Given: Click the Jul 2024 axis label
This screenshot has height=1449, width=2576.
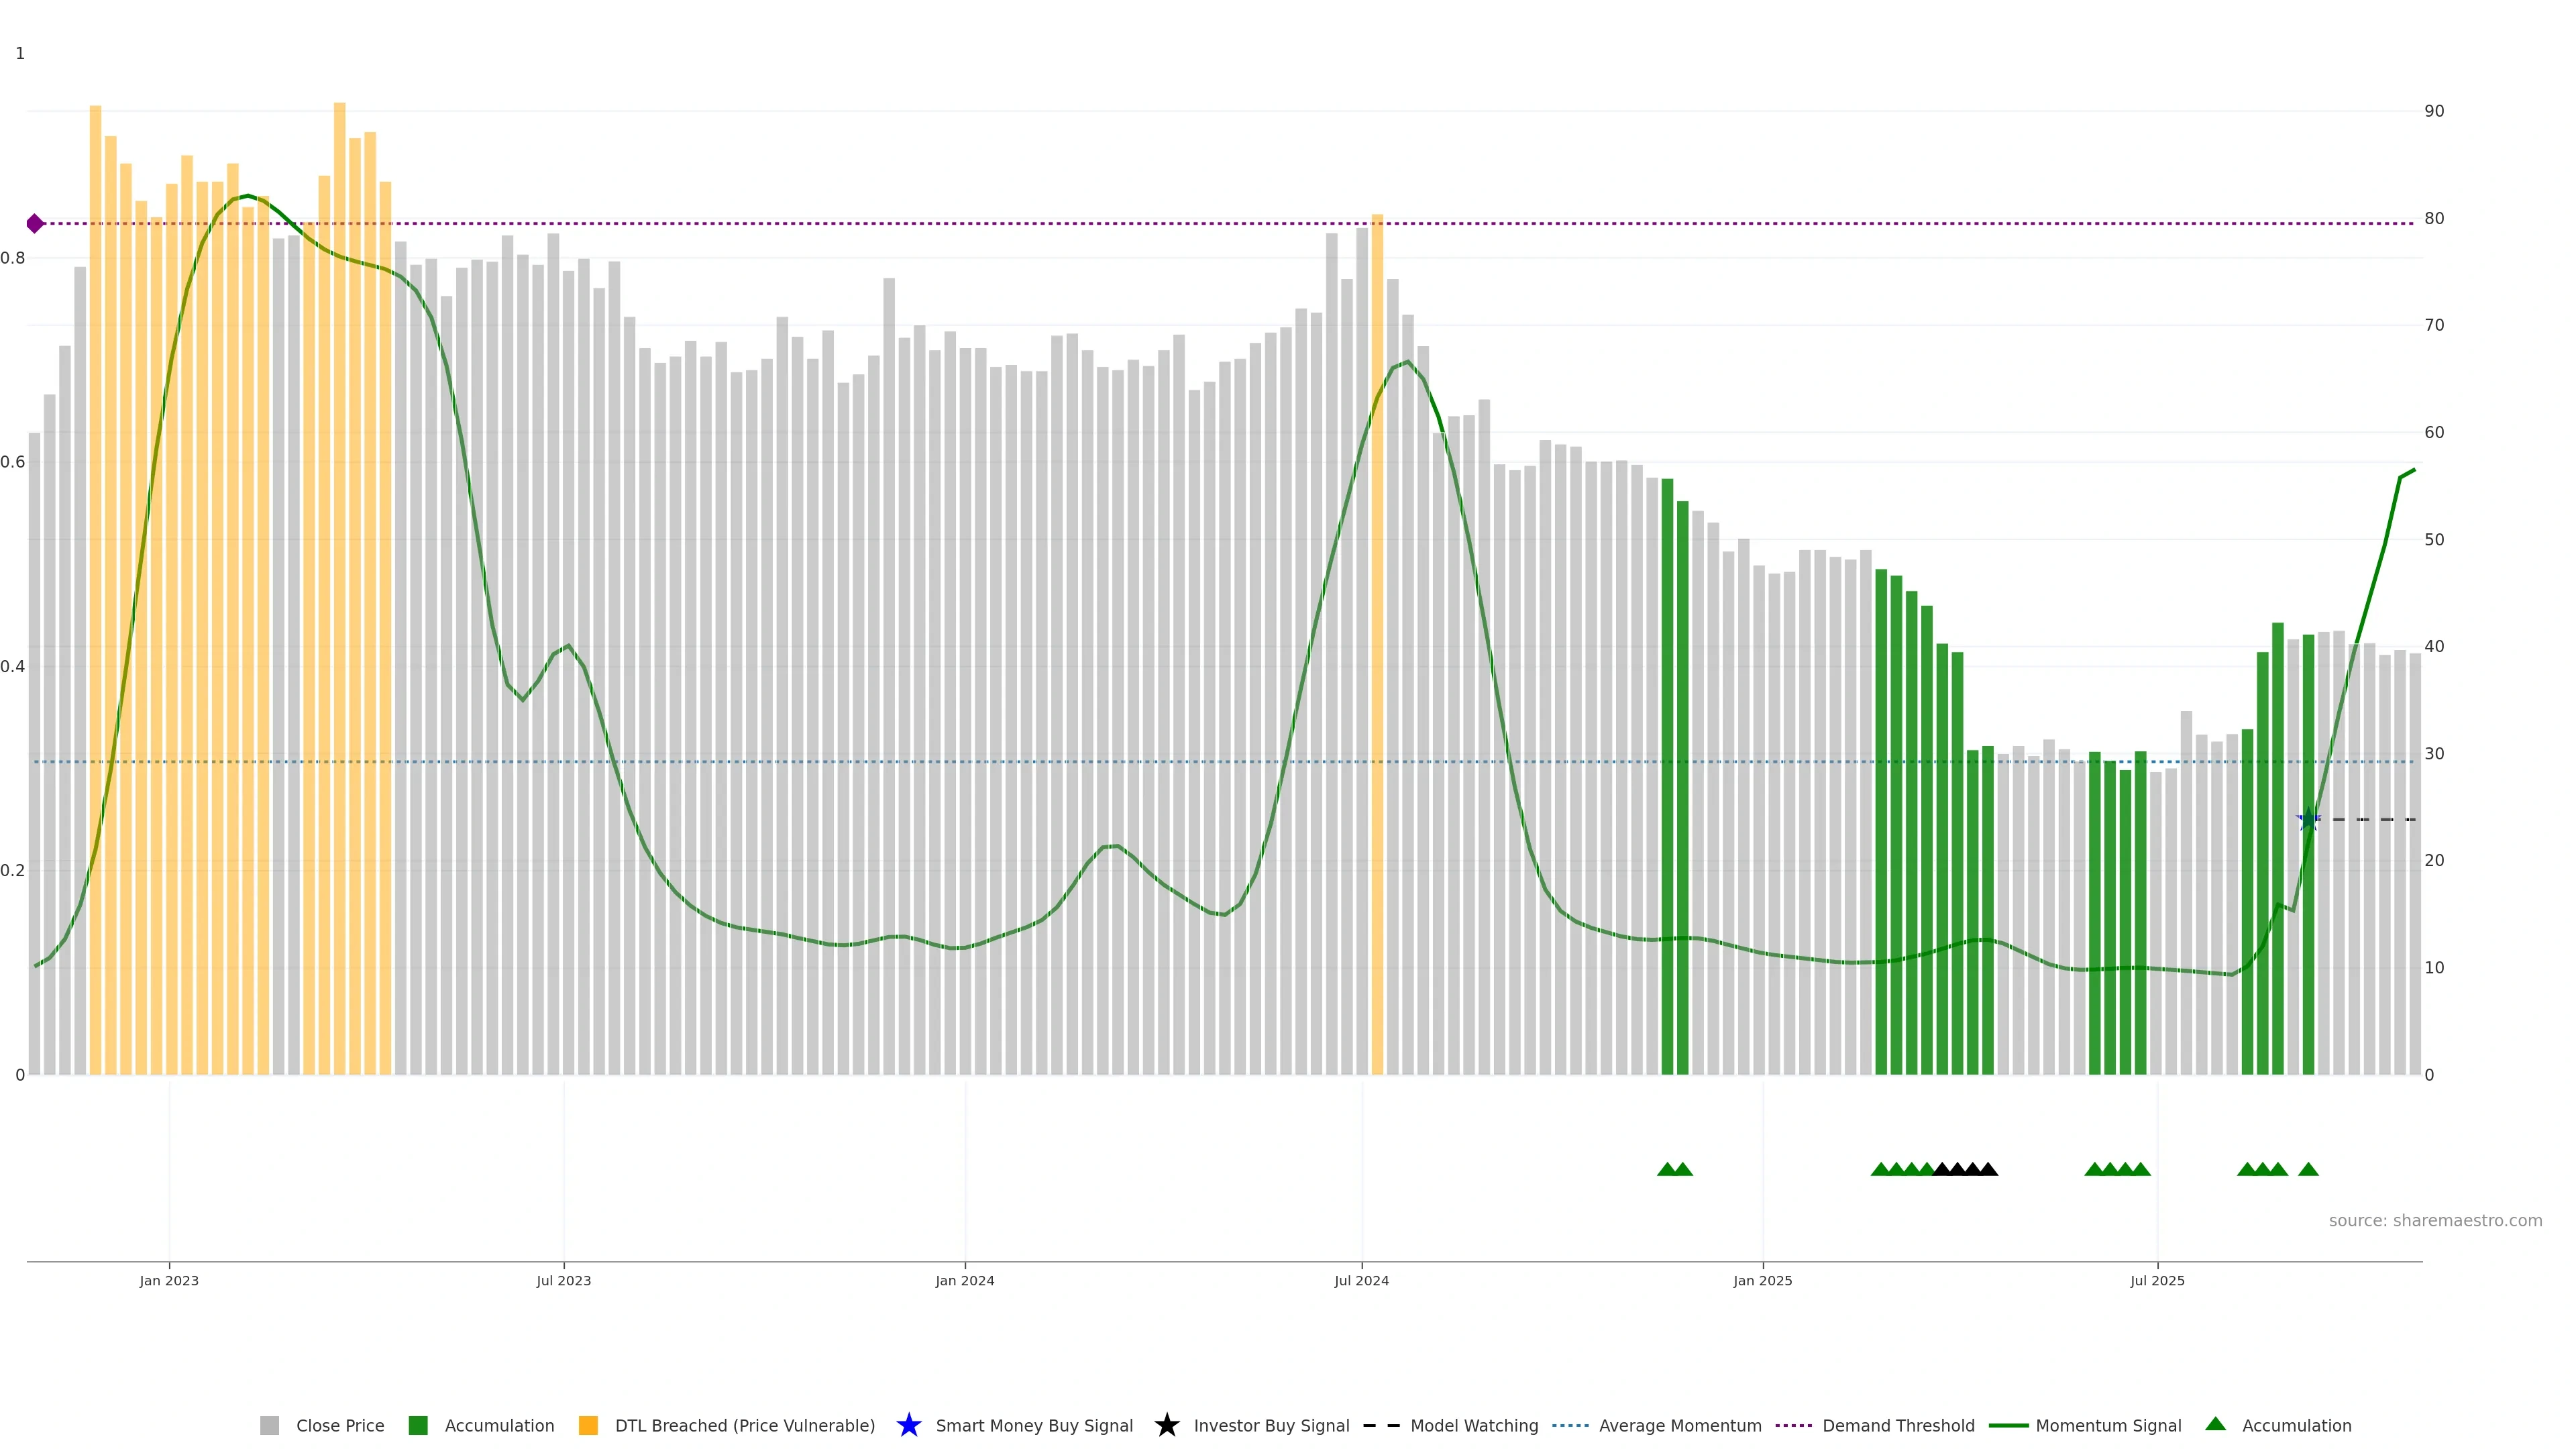Looking at the screenshot, I should click(x=1361, y=1280).
